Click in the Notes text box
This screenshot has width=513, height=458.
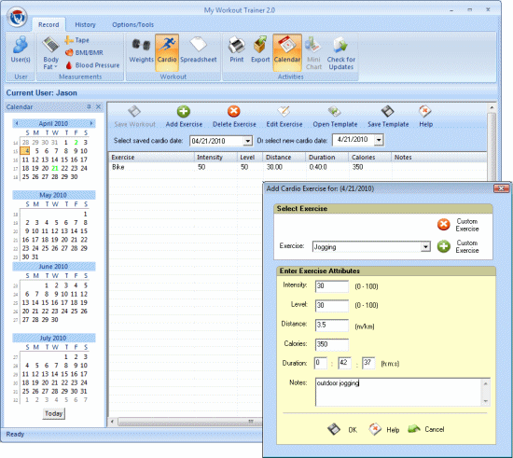(398, 392)
